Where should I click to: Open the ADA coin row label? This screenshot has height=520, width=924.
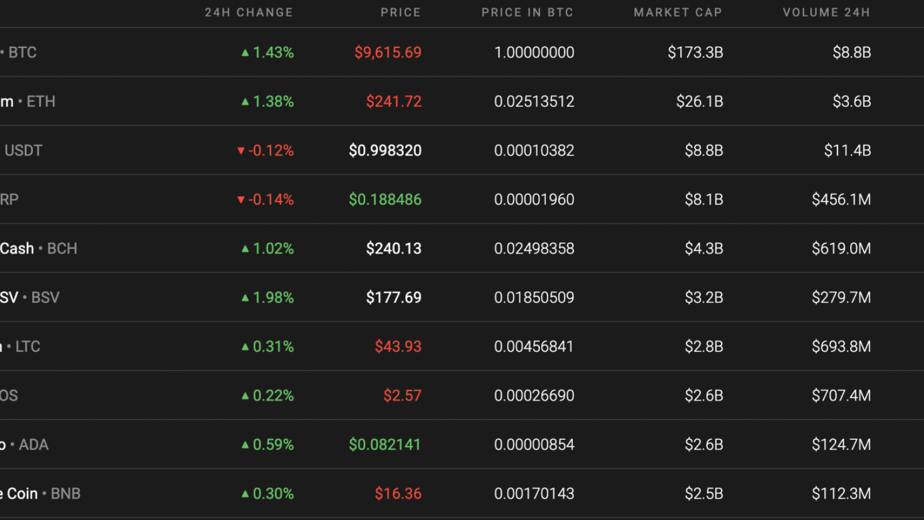33,445
